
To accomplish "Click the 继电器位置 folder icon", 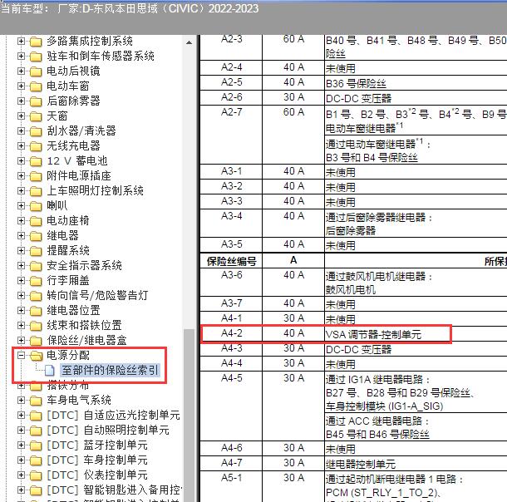I will click(36, 311).
